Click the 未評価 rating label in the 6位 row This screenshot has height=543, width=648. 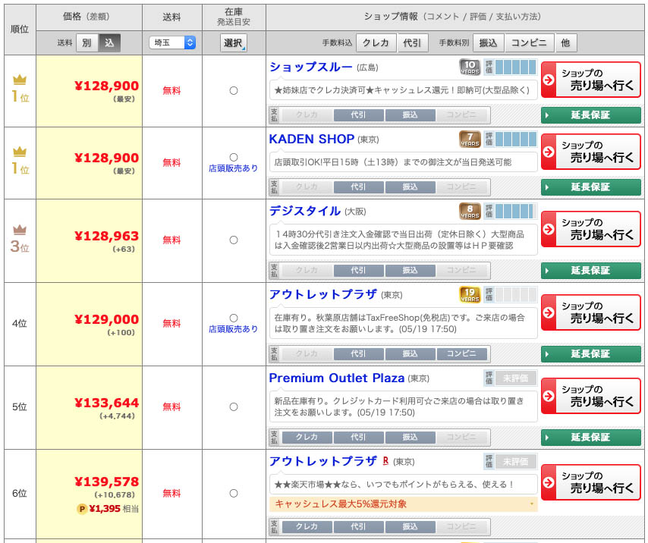tap(515, 461)
